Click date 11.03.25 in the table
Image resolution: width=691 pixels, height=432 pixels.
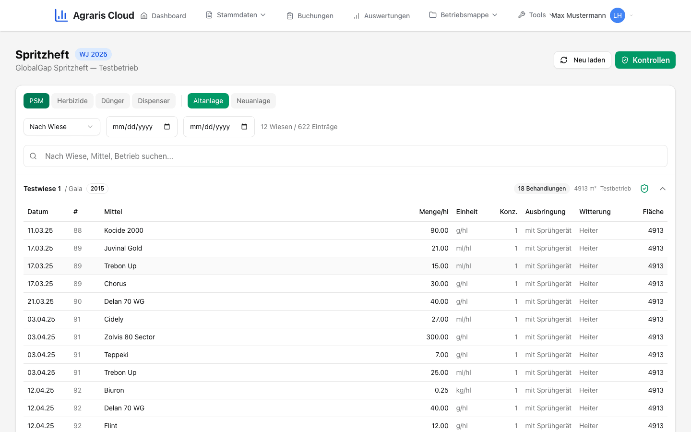40,230
